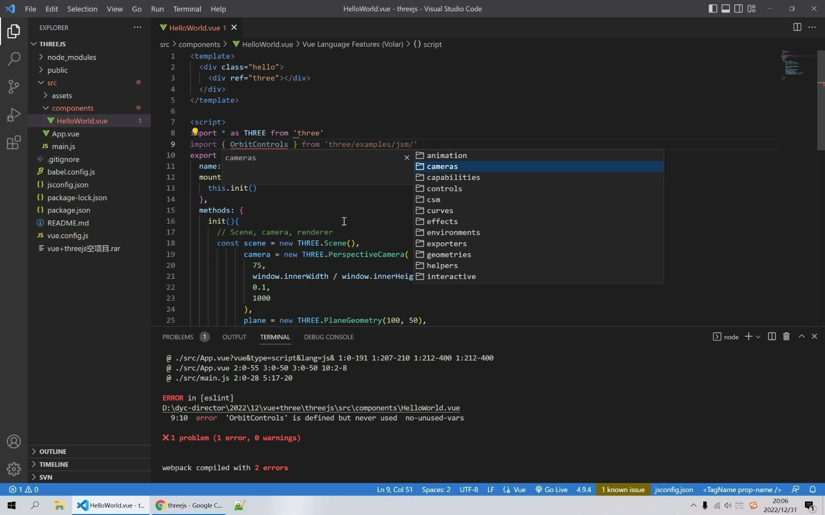Open Customize Layout icon
The height and width of the screenshot is (515, 825).
point(751,9)
